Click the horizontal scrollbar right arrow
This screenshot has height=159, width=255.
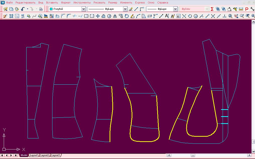click(249, 155)
